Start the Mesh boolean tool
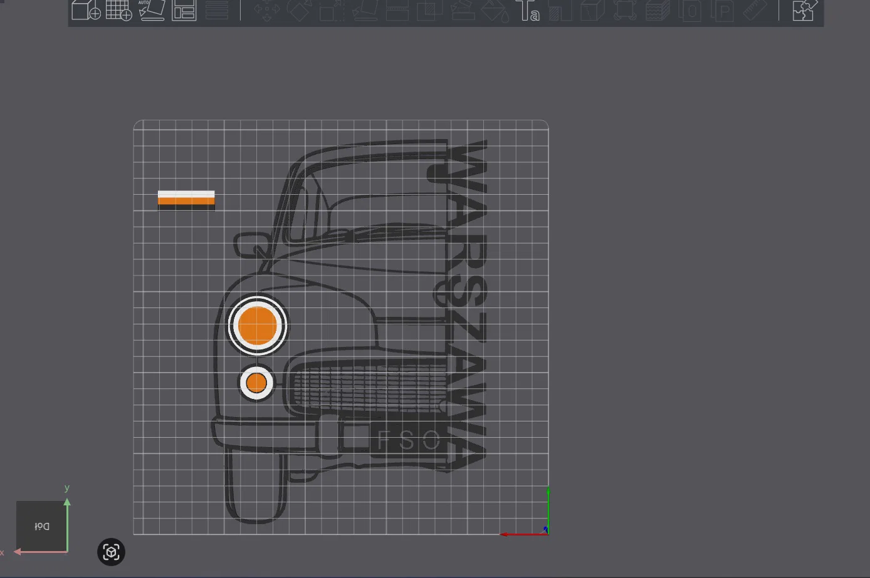 [x=429, y=11]
